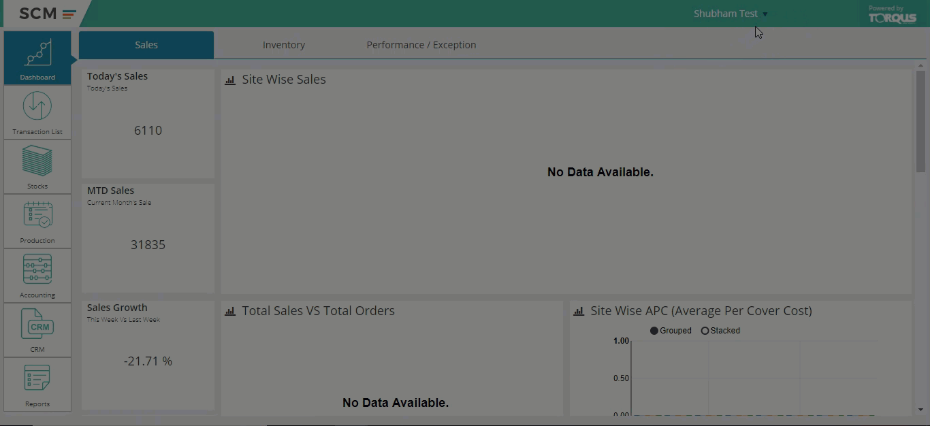This screenshot has height=426, width=930.
Task: Switch to the Performance / Exception tab
Action: tap(421, 45)
